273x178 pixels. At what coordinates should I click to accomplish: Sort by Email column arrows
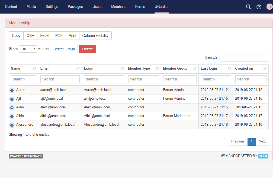coord(78,69)
